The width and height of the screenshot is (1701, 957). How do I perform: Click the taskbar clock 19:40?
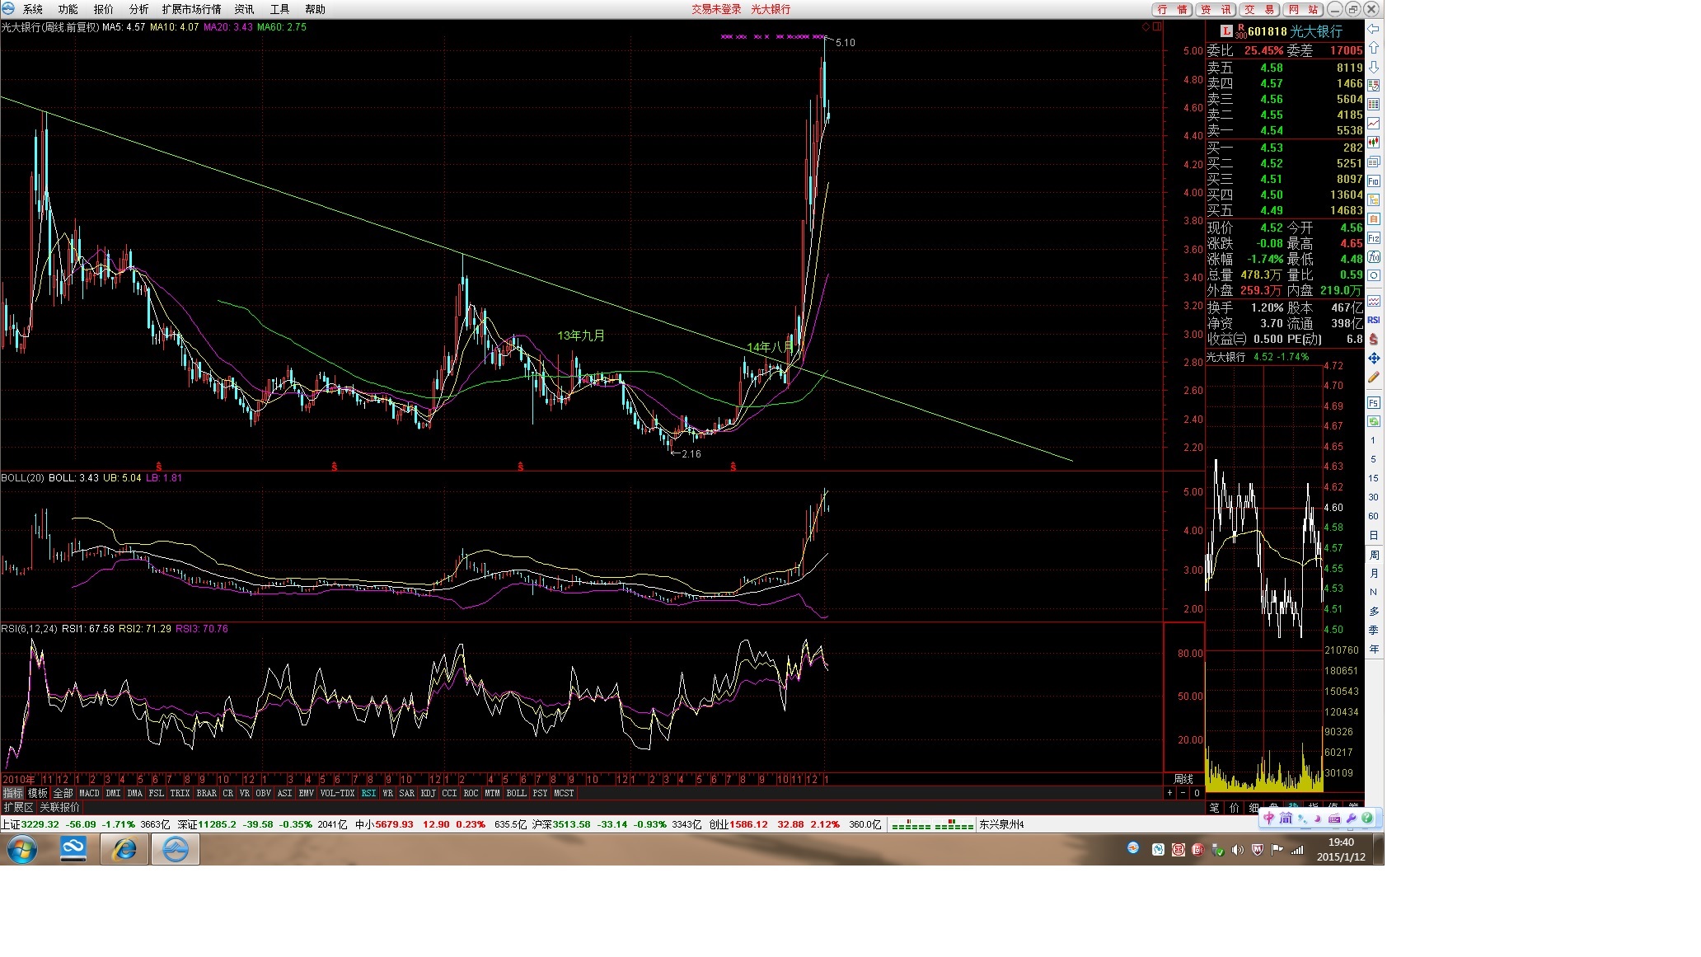(1341, 842)
